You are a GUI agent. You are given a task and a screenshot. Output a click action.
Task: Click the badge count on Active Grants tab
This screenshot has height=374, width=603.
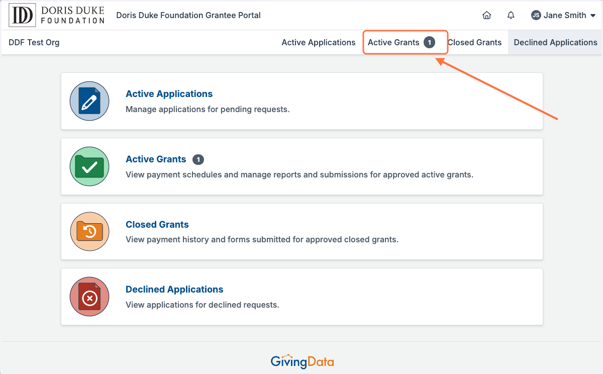tap(429, 42)
